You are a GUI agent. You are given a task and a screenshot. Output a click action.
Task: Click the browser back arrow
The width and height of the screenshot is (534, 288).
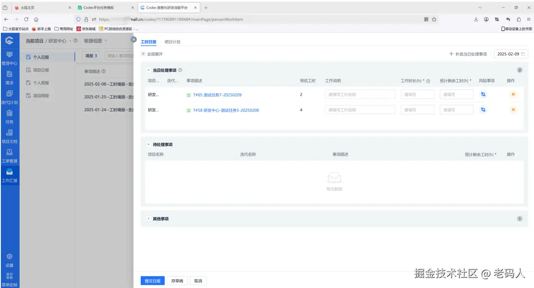coord(6,19)
